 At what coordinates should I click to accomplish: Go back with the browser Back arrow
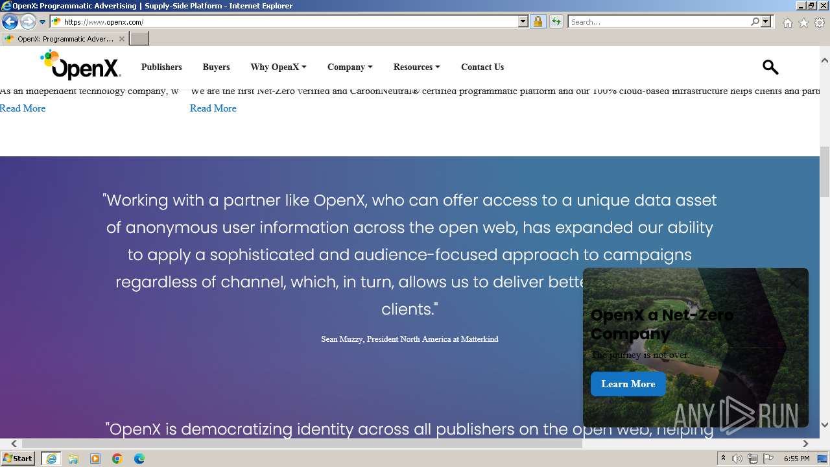click(x=10, y=21)
